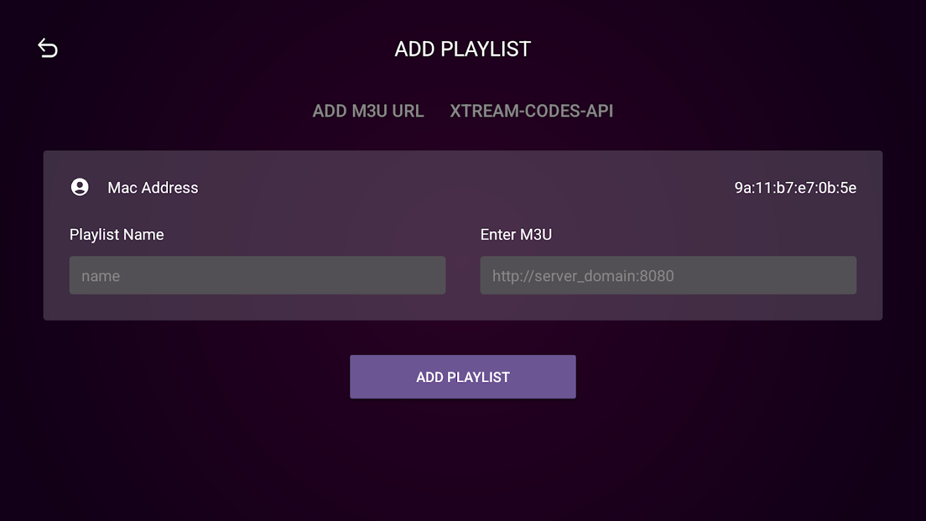Return to previous screen via back icon

(x=48, y=48)
